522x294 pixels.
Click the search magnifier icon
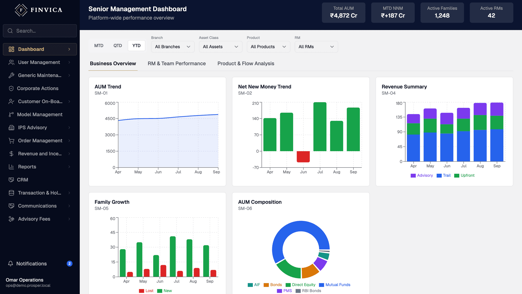(x=10, y=31)
